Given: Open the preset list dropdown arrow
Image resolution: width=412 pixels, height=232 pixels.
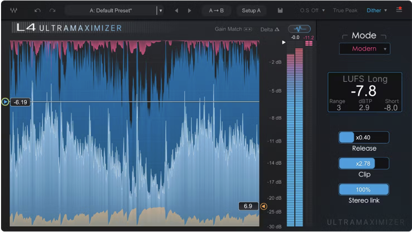Looking at the screenshot, I should coord(161,10).
